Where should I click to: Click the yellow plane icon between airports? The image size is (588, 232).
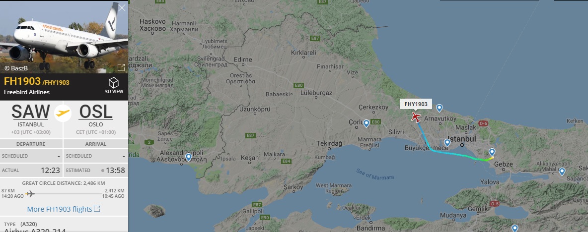(x=63, y=113)
